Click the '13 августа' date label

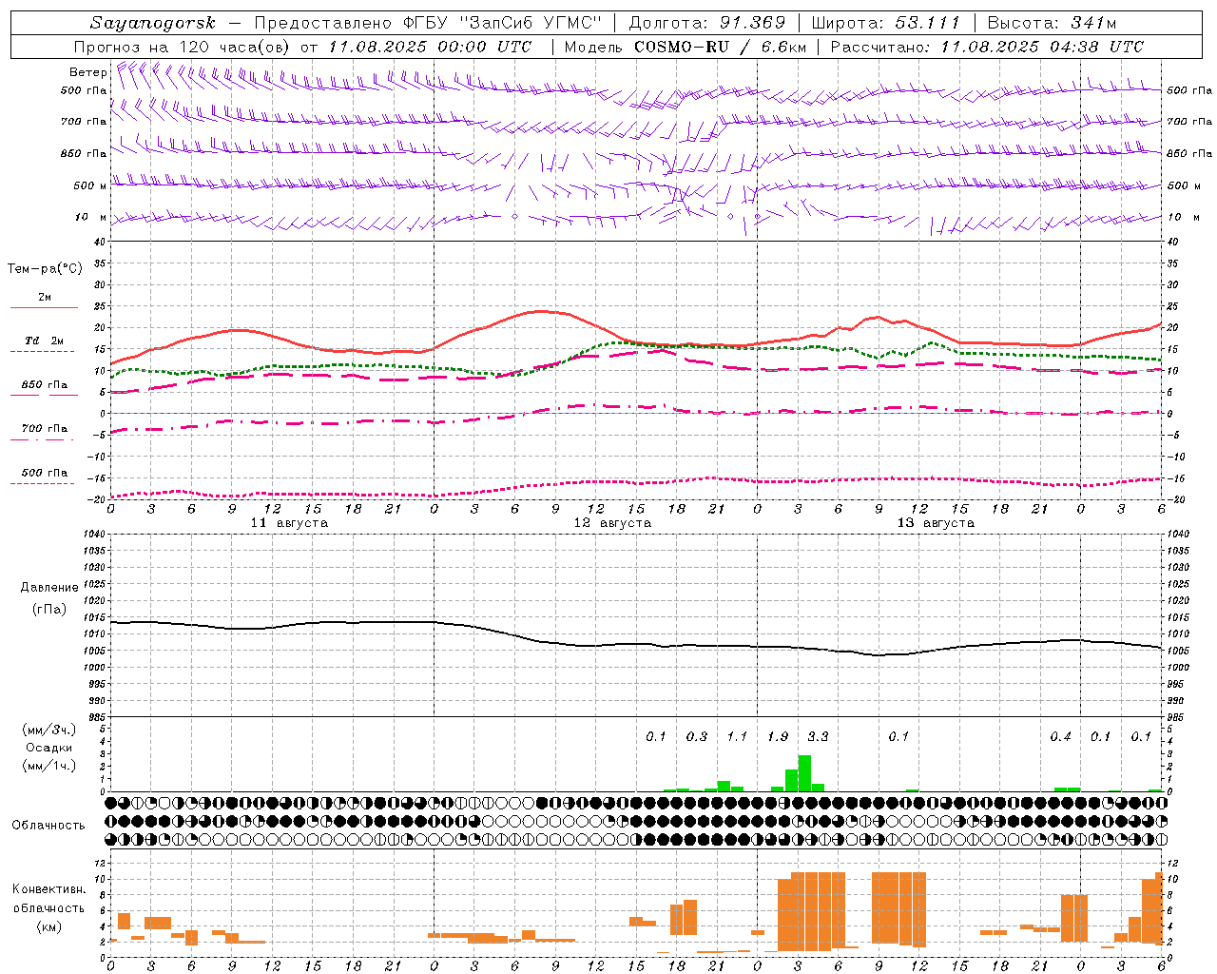click(936, 523)
